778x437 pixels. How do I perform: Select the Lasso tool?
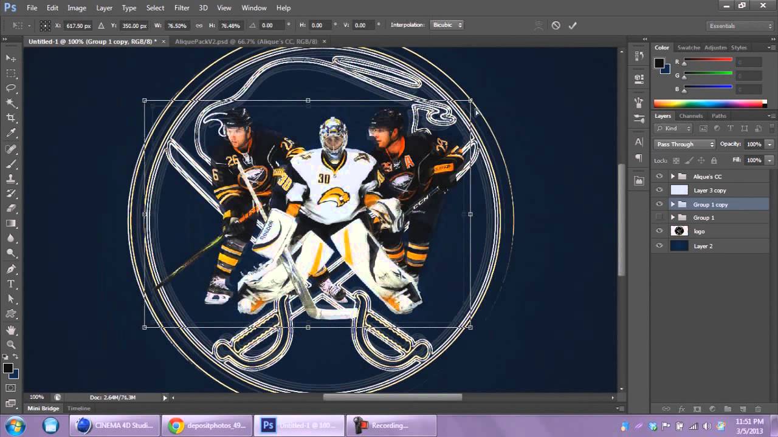click(x=11, y=88)
